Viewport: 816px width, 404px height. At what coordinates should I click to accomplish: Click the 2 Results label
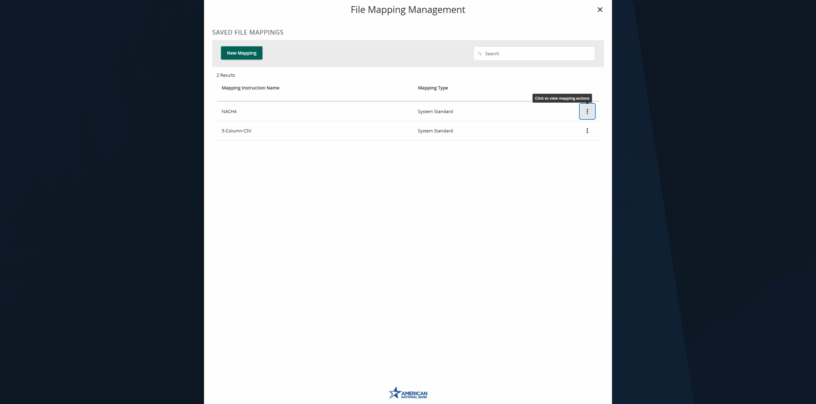225,75
